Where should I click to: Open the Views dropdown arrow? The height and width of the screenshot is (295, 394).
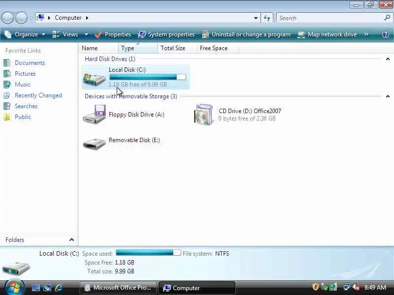click(x=86, y=34)
